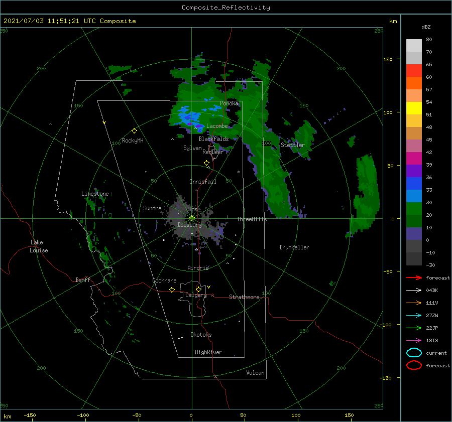Click the km unit label at bottom left
Image resolution: width=452 pixels, height=422 pixels.
tap(7, 416)
